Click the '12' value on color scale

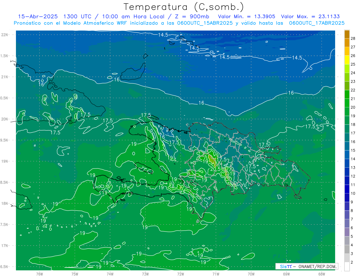[353, 176]
